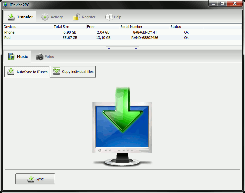Select the iPod device row
The height and width of the screenshot is (193, 245).
(x=122, y=38)
